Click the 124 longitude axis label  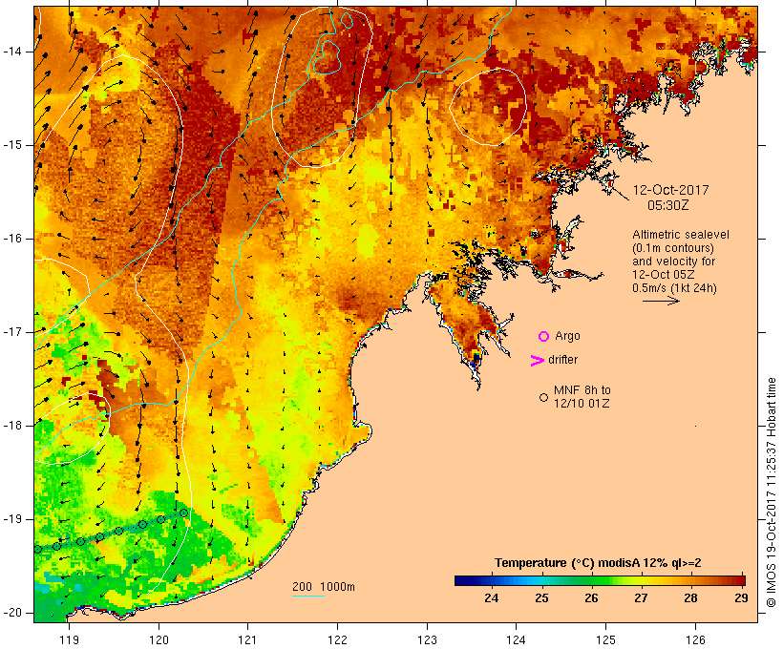pyautogui.click(x=516, y=640)
